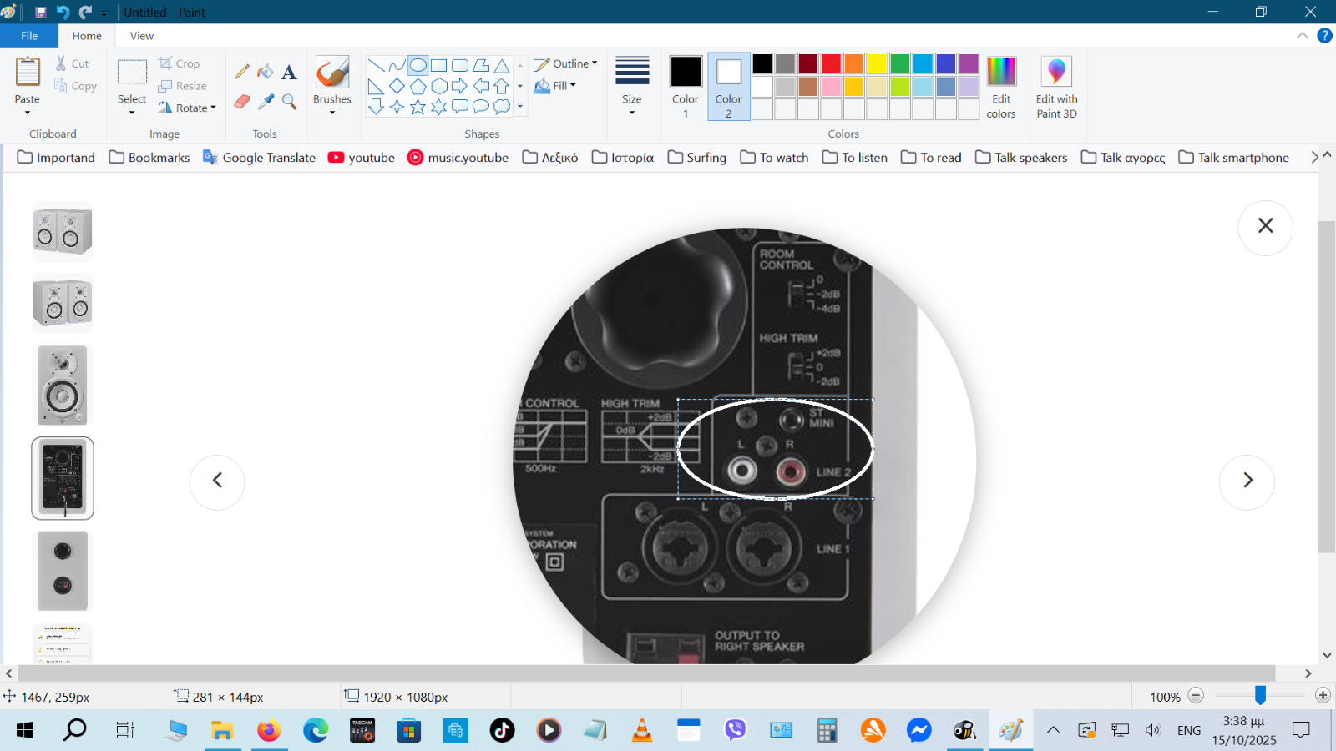Switch to the Home tab

87,36
